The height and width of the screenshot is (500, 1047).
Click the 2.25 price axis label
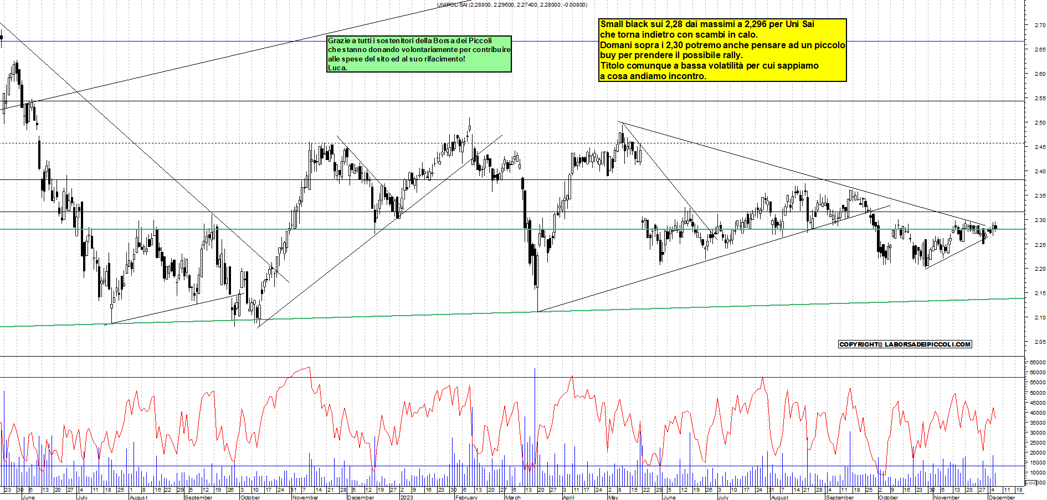(x=1040, y=245)
